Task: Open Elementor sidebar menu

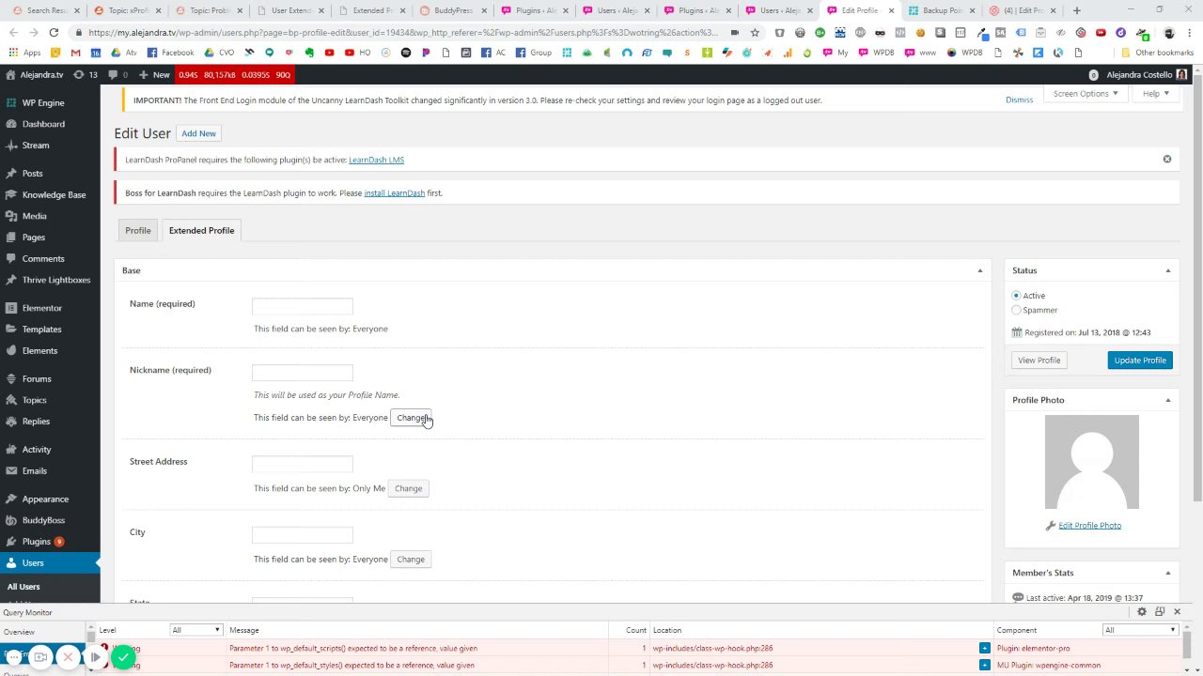Action: coord(42,308)
